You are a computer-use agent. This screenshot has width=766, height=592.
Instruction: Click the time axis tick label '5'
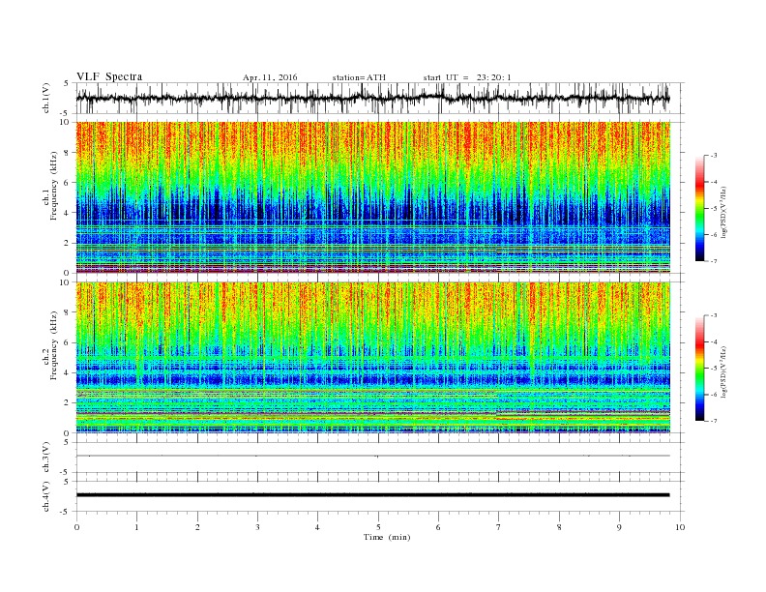[x=378, y=527]
